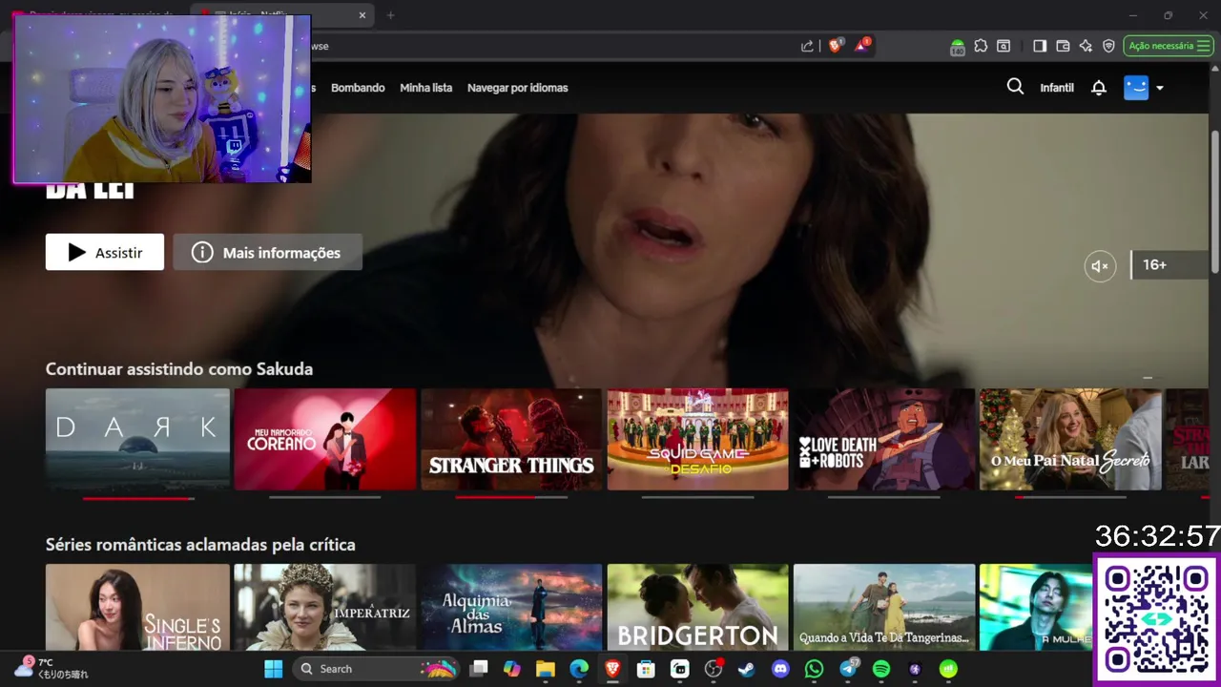
Task: Click the tab search icon in toolbar
Action: [1004, 46]
